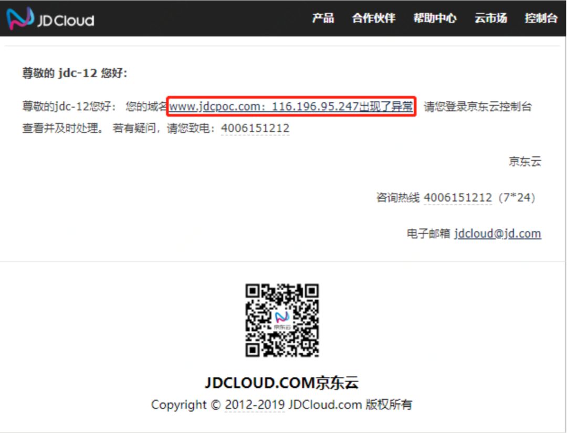Click the greeting heading 尊敬的 jdc-12 您好
This screenshot has height=433, width=567.
point(75,73)
